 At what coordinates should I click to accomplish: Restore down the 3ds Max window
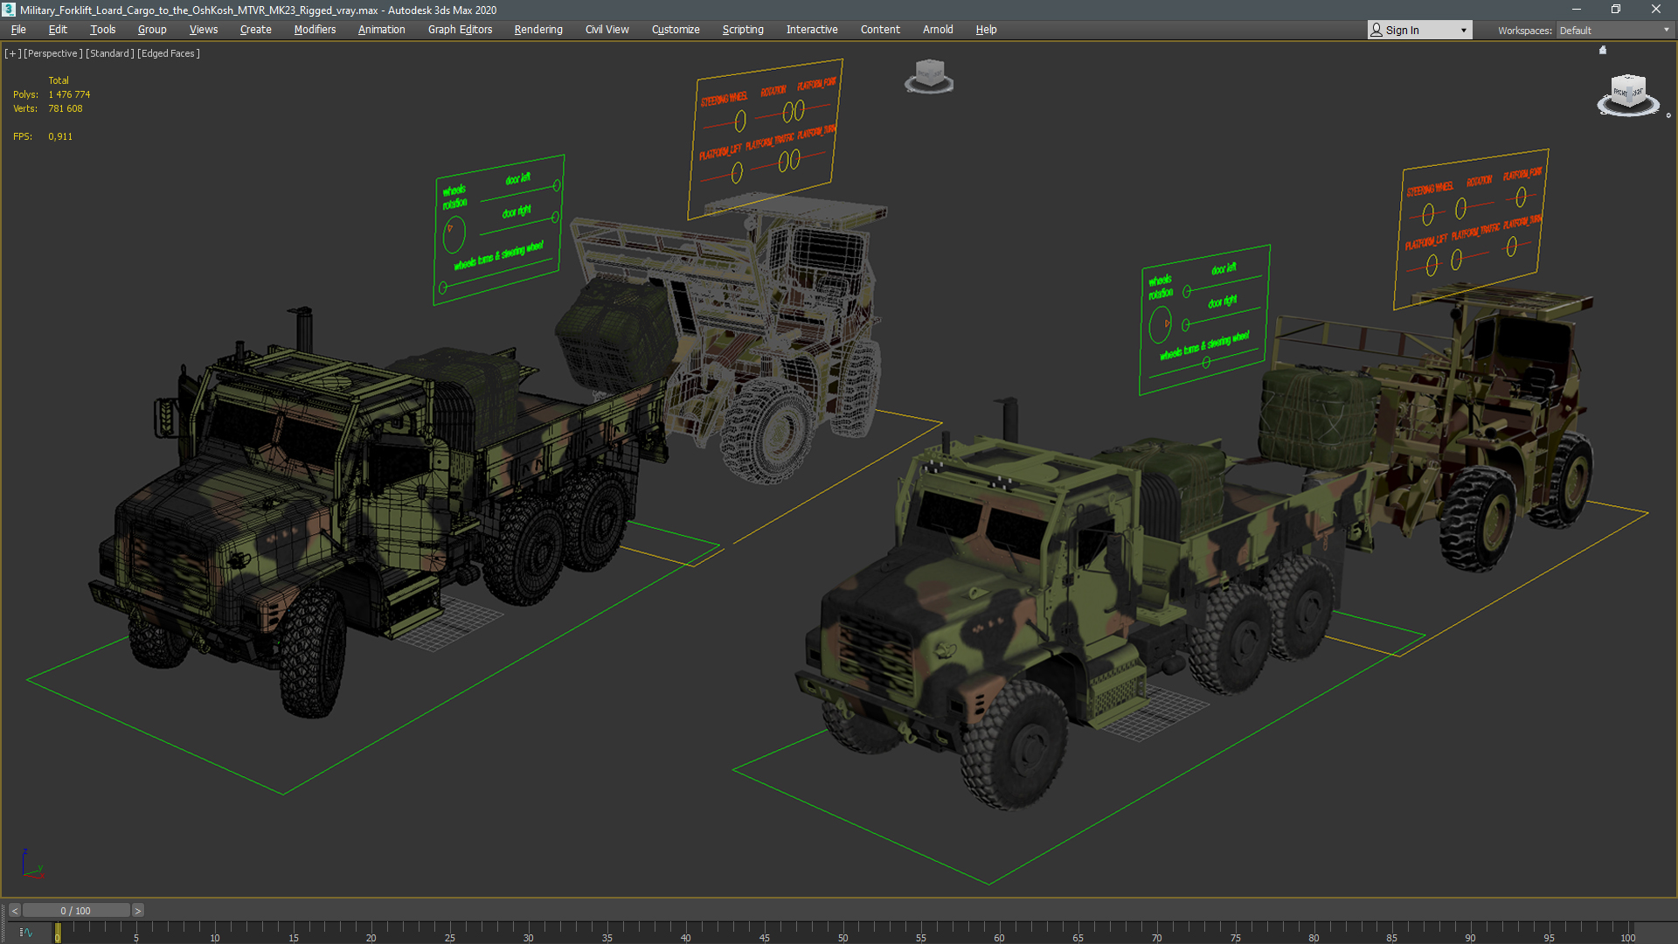coord(1616,10)
